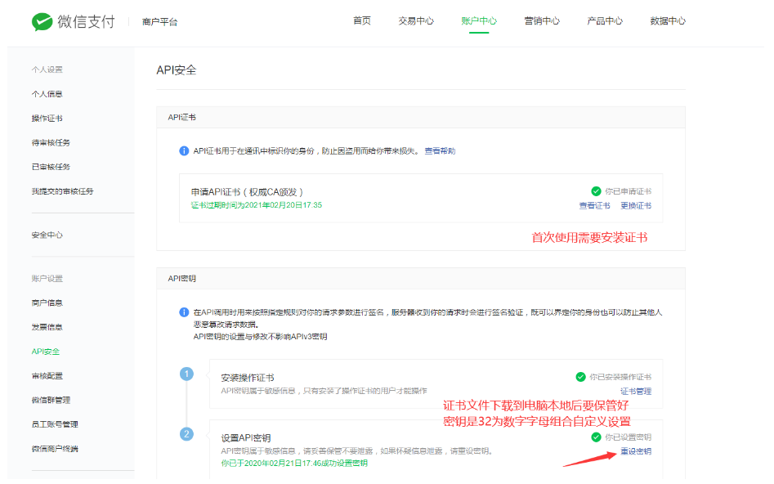Viewport: 774px width, 484px height.
Task: Go to 营销中心 top navigation tab
Action: [x=542, y=20]
